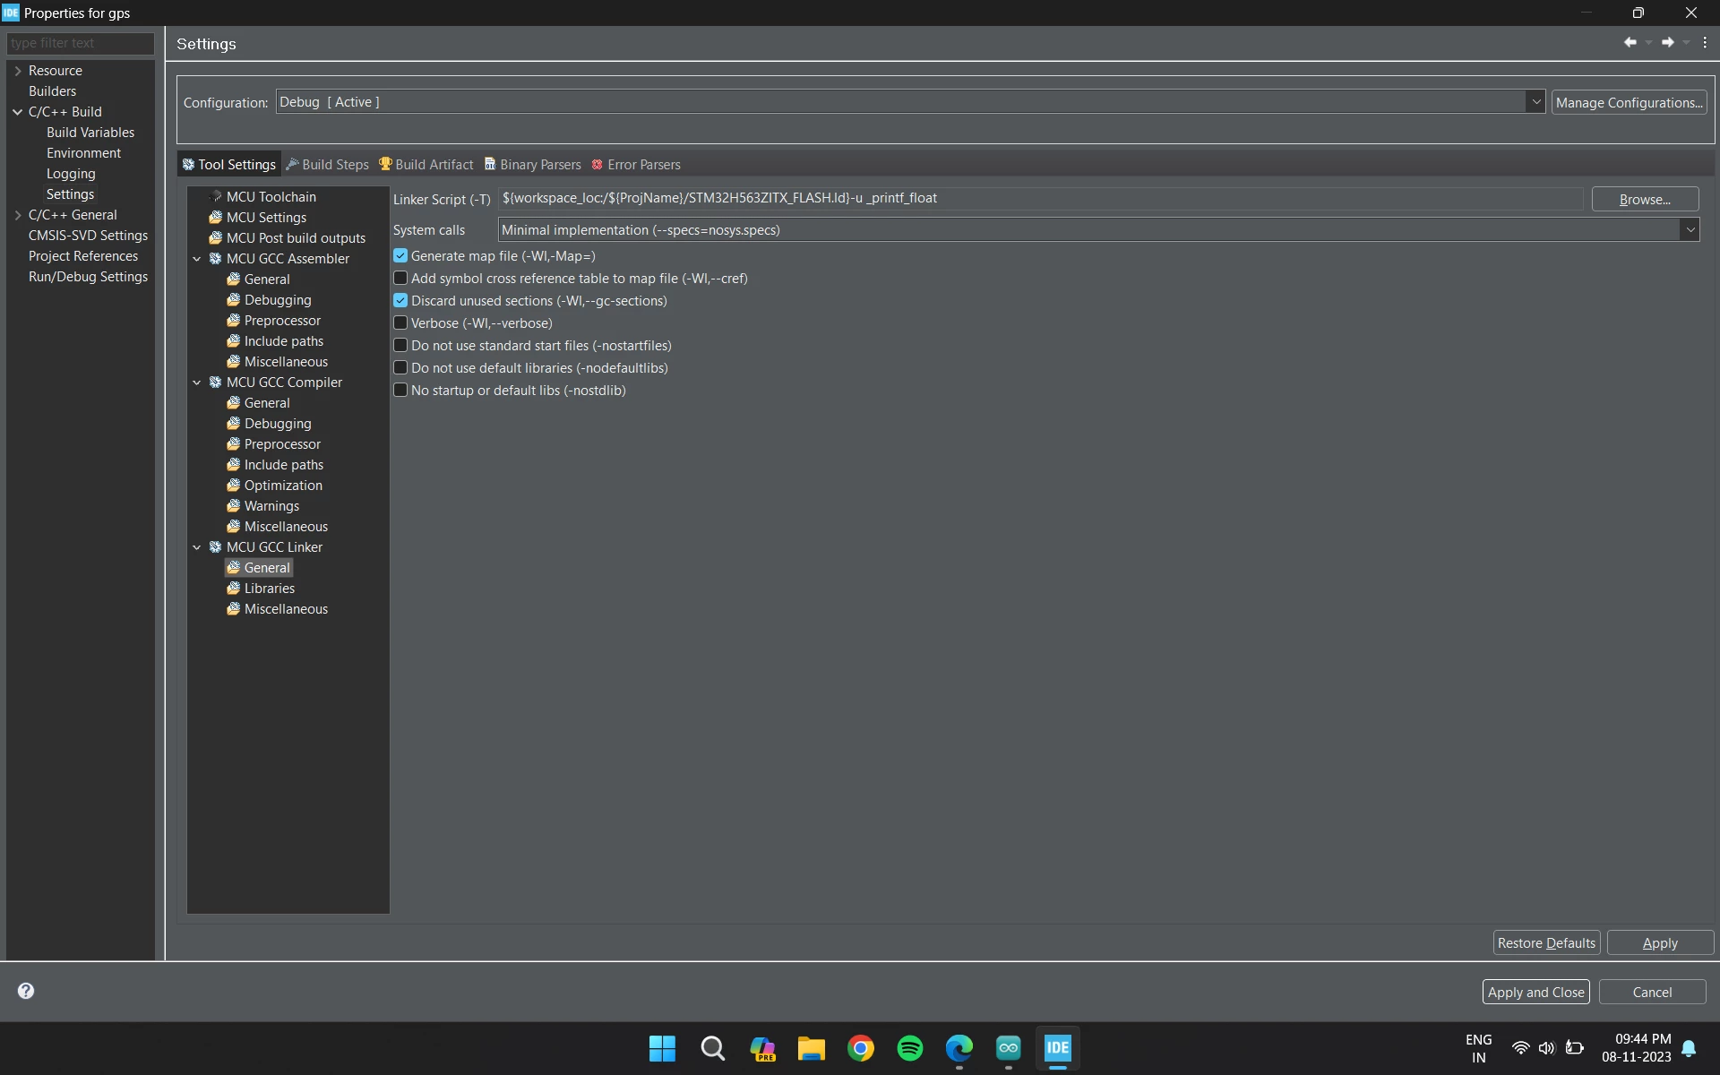Open the Error Parsers tab

tap(636, 165)
